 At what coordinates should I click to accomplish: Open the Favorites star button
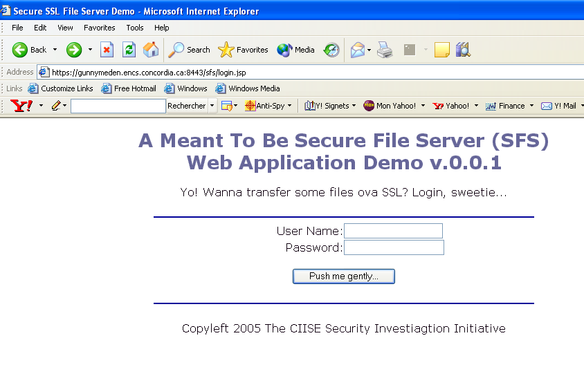(243, 50)
